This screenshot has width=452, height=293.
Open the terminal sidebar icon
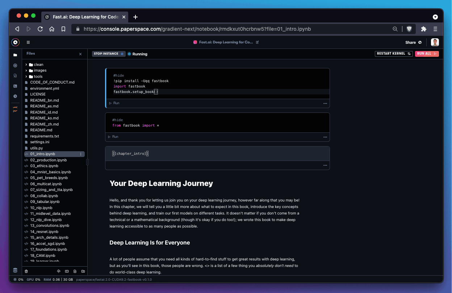click(15, 86)
